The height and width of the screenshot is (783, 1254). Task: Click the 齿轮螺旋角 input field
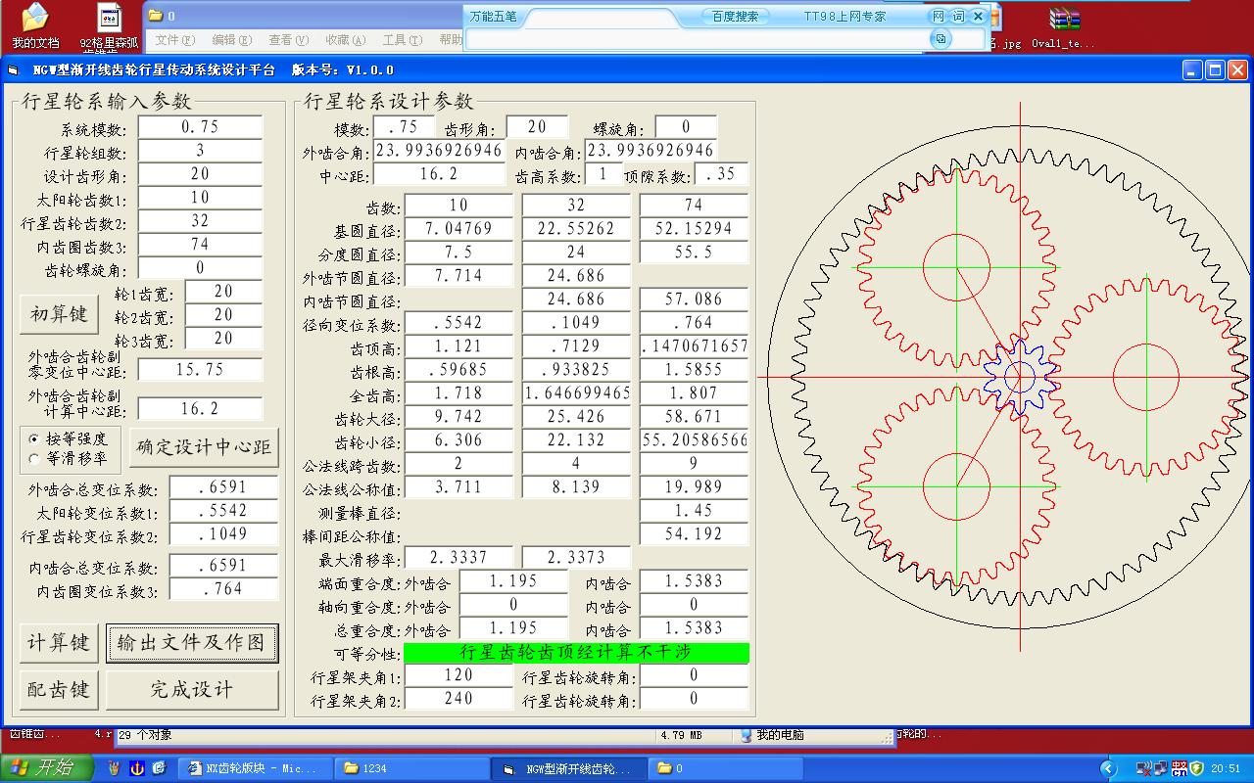pyautogui.click(x=200, y=268)
